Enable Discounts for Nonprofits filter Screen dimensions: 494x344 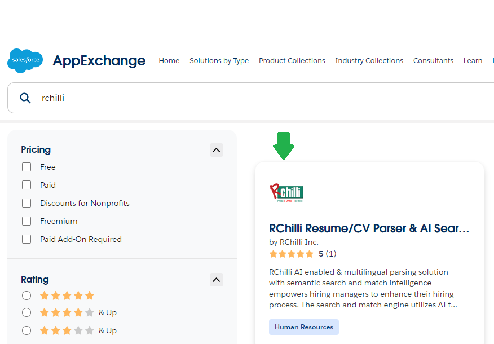[x=27, y=203]
